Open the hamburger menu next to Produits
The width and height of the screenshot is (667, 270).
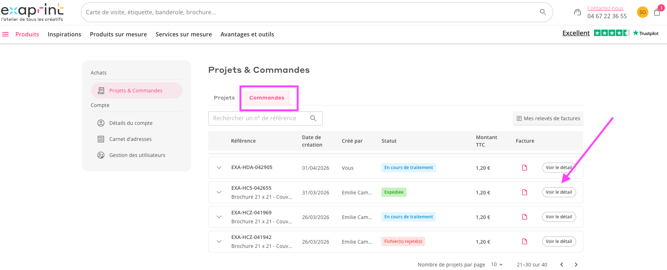tap(5, 34)
